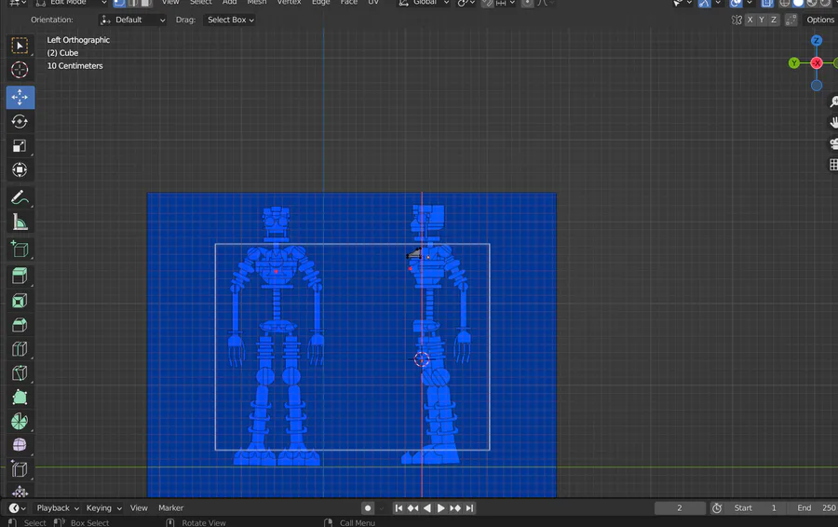
Task: Select the Knife tool
Action: 20,373
